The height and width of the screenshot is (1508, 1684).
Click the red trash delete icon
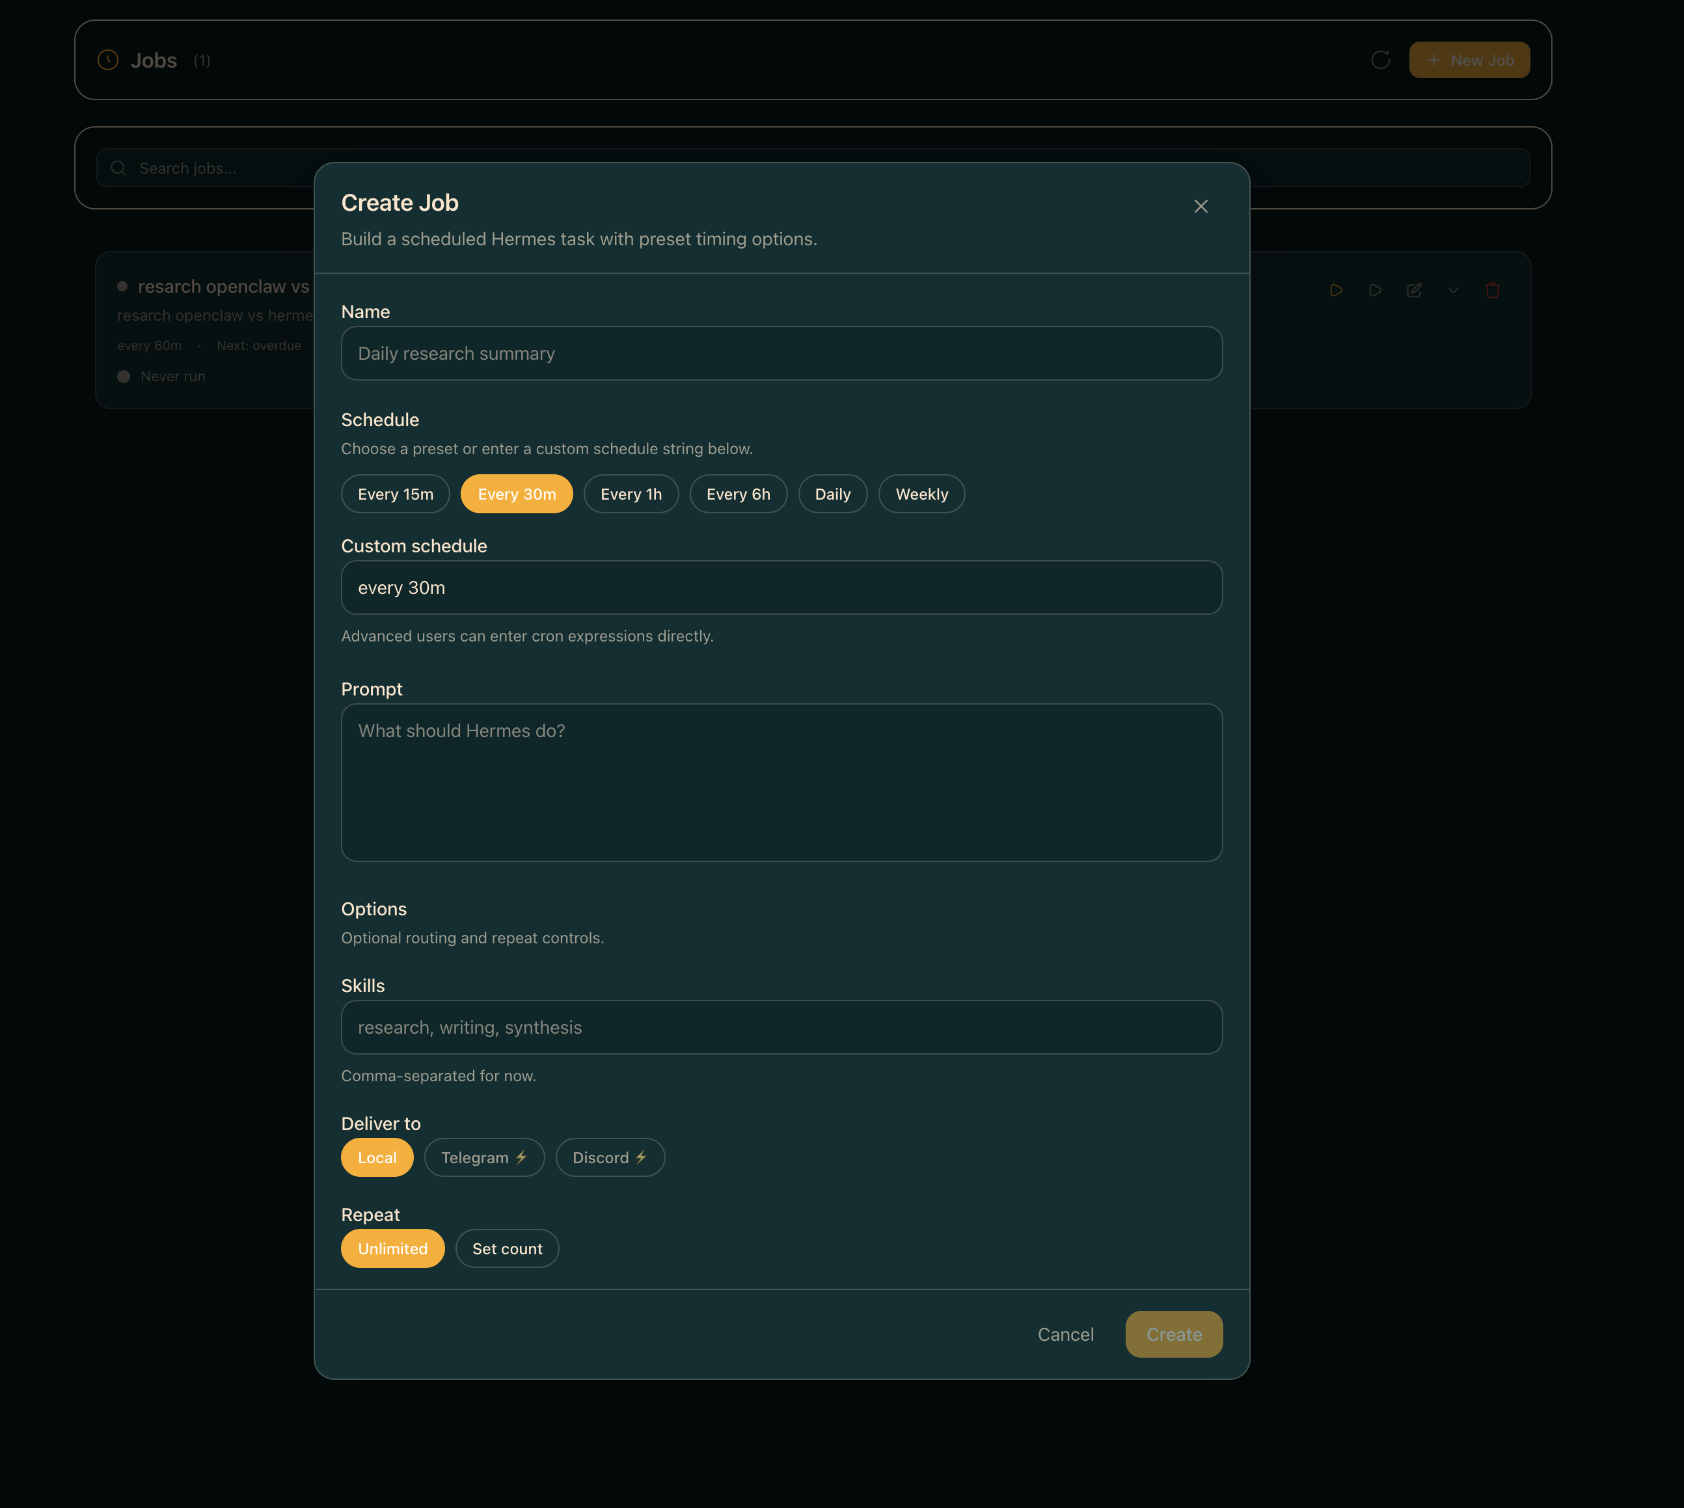1493,290
